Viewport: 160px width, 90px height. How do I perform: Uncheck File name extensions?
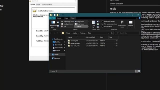pos(102,24)
